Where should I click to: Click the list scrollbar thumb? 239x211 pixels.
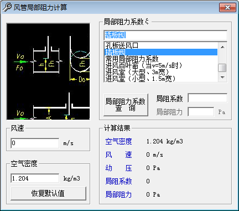[222, 68]
